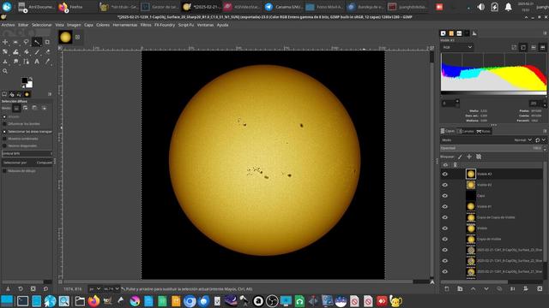Open the zoom percentage dropdown in status bar
The height and width of the screenshot is (308, 549).
(111, 289)
